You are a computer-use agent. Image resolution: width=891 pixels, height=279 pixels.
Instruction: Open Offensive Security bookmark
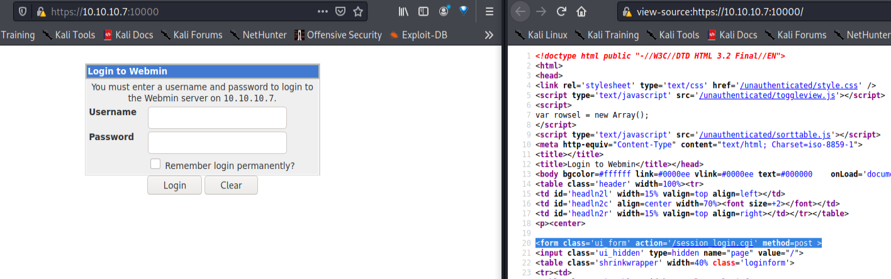[x=338, y=35]
